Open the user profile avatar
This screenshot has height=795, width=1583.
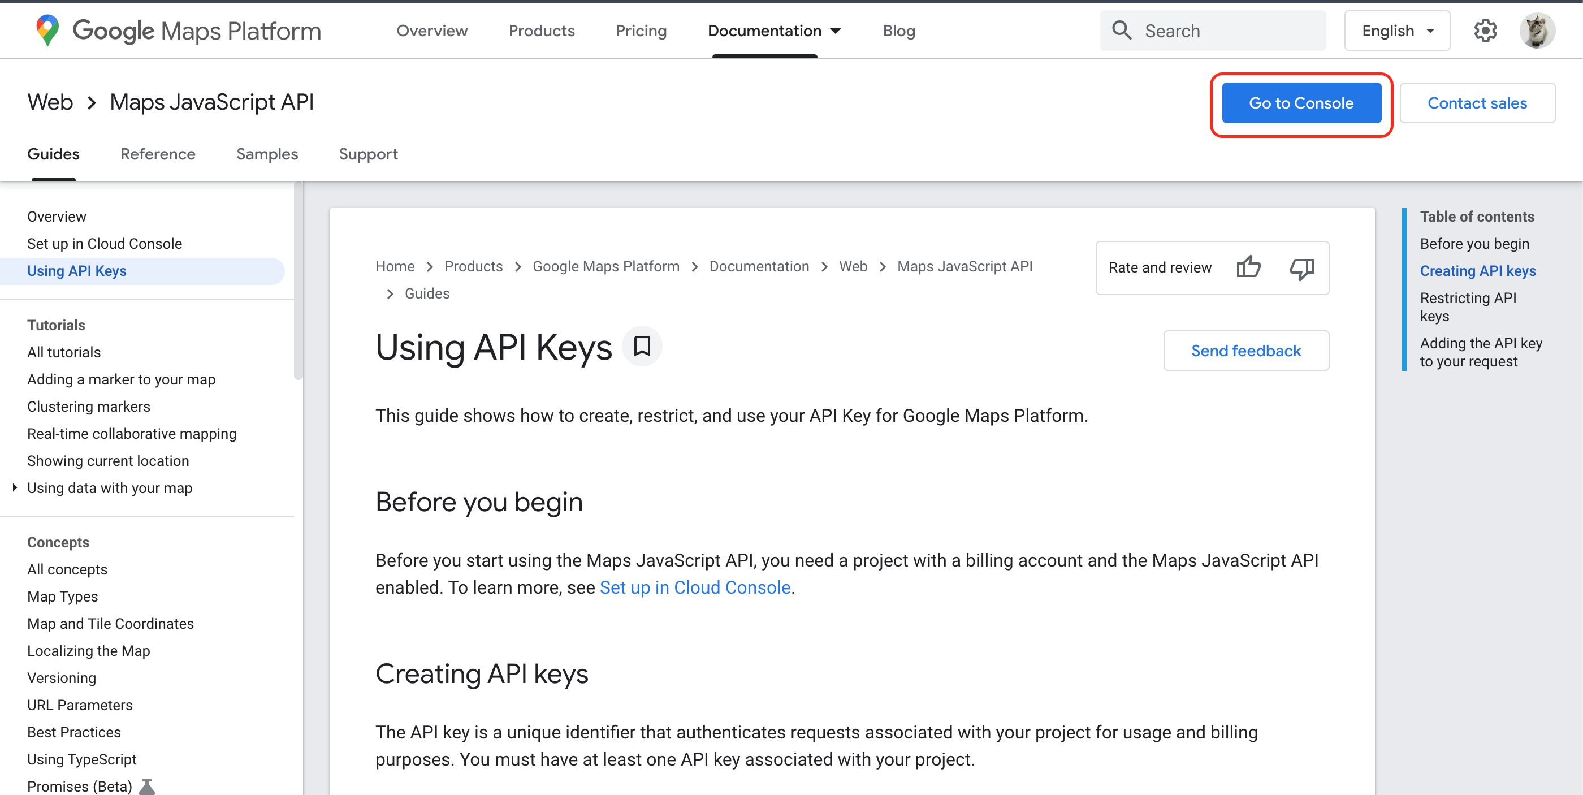[x=1537, y=30]
